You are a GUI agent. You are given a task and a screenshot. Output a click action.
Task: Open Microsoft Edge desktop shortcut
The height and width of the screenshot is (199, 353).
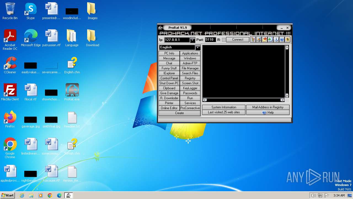coord(31,38)
